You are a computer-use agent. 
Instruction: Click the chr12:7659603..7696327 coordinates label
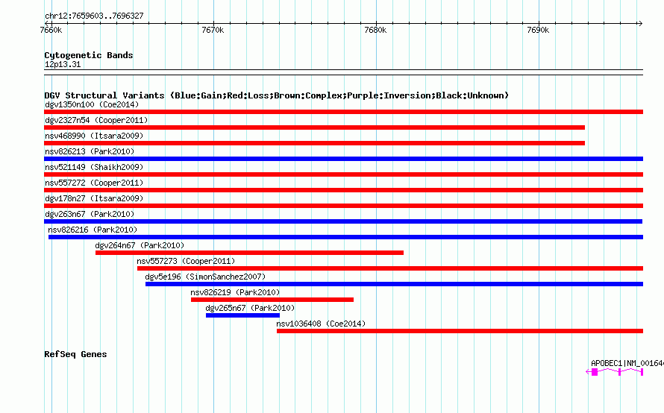(94, 16)
